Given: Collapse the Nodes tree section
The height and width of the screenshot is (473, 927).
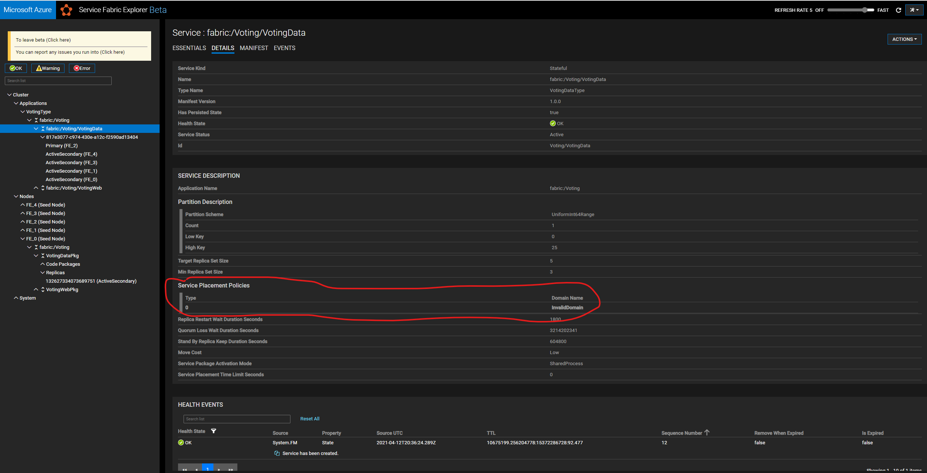Looking at the screenshot, I should (16, 196).
